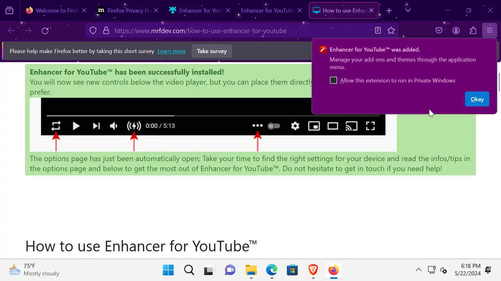This screenshot has width=501, height=281.
Task: Open extensions puzzle icon
Action: point(473,31)
